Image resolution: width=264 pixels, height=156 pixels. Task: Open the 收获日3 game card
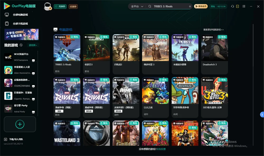click(x=96, y=54)
